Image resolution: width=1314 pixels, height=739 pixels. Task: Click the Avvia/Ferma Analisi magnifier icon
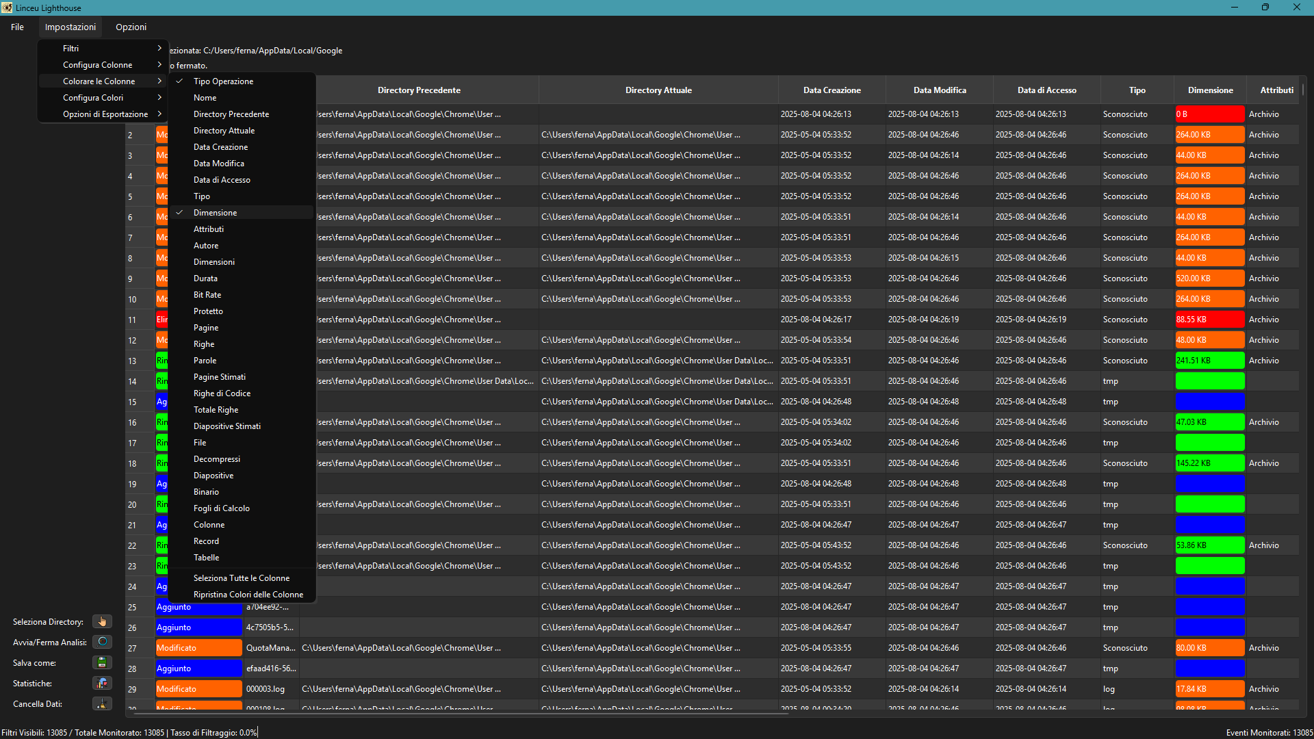[x=102, y=642]
